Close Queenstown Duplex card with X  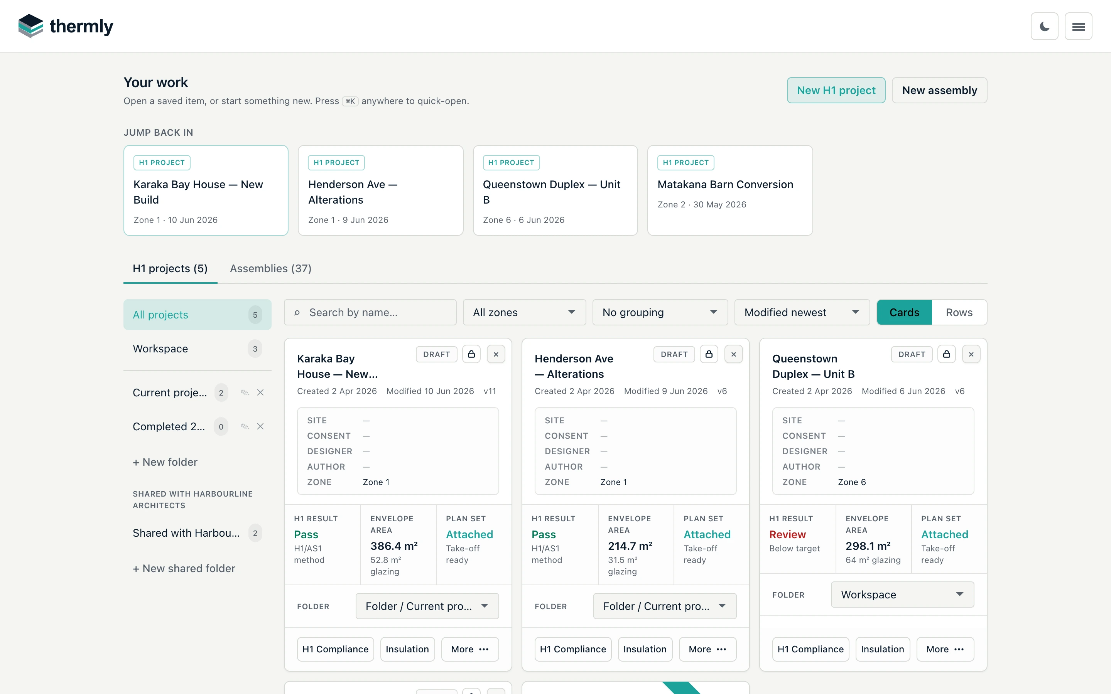971,354
